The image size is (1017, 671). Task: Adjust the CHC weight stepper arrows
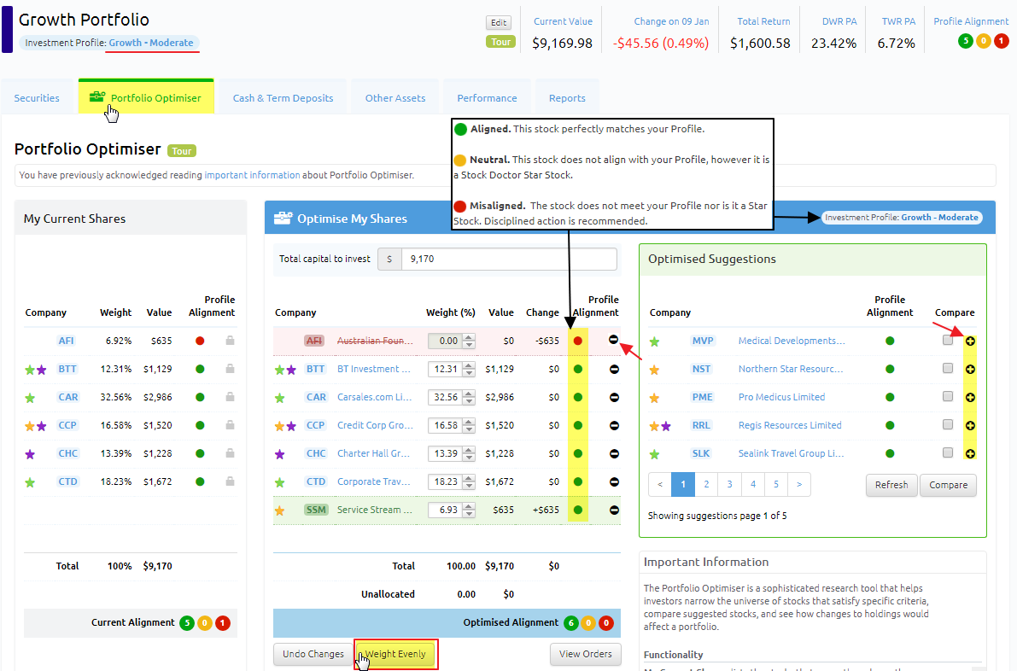(x=469, y=454)
